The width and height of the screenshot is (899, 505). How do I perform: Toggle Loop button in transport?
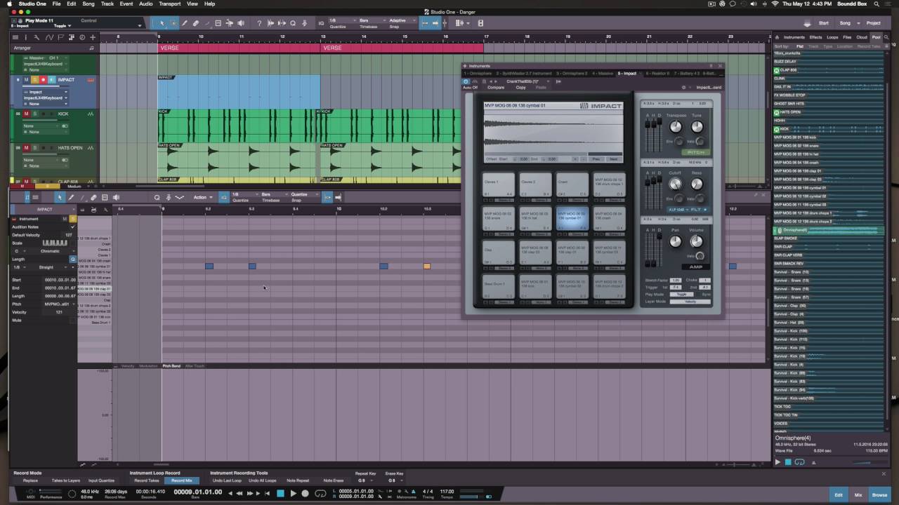[321, 493]
